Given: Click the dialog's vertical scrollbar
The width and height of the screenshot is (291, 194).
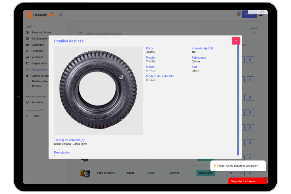Looking at the screenshot, I should tap(238, 99).
